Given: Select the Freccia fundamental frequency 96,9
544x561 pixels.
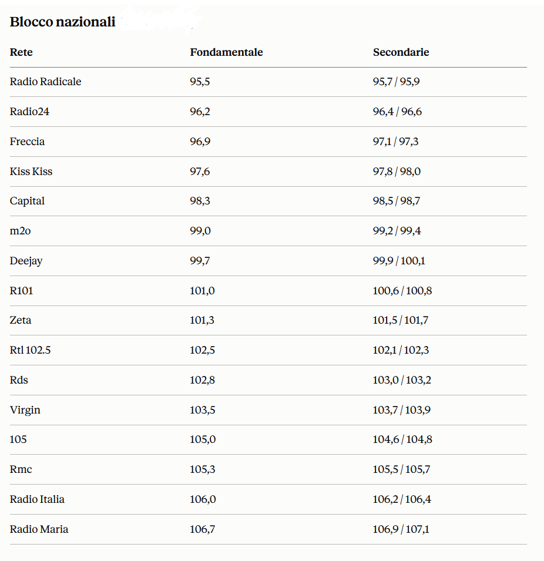Looking at the screenshot, I should point(200,142).
